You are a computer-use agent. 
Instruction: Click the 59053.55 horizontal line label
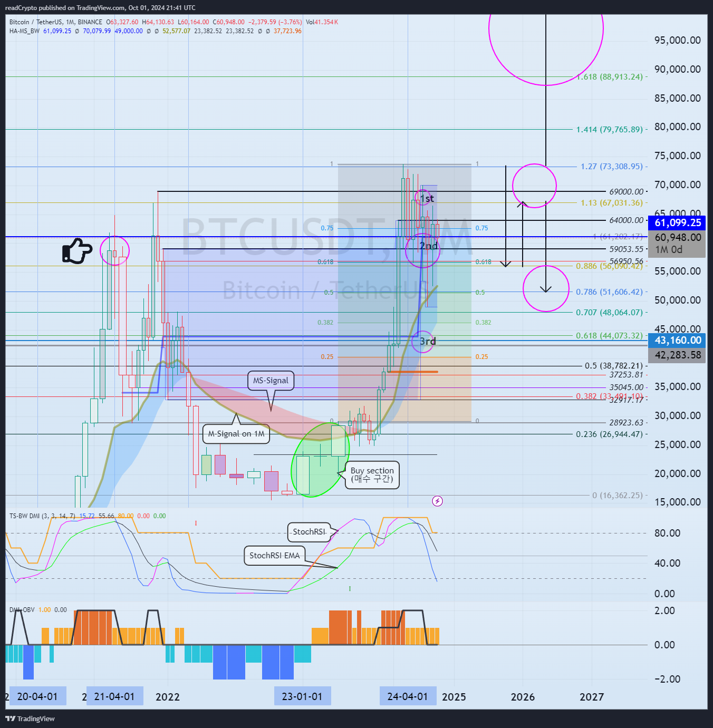(627, 249)
